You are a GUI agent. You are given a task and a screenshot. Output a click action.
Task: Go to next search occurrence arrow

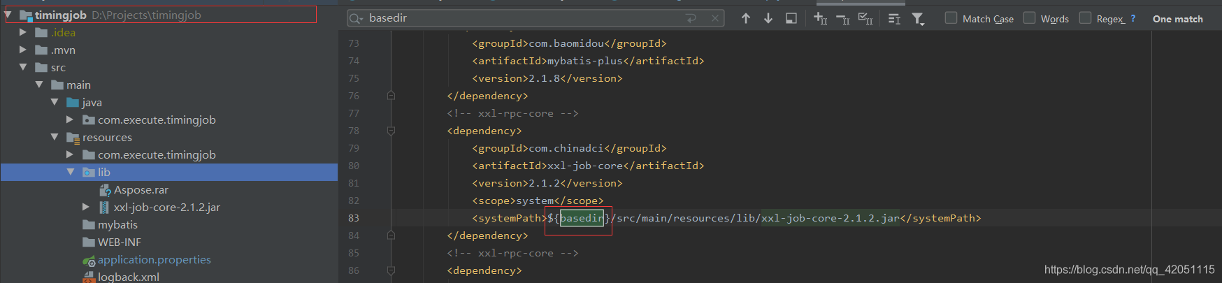coord(768,18)
